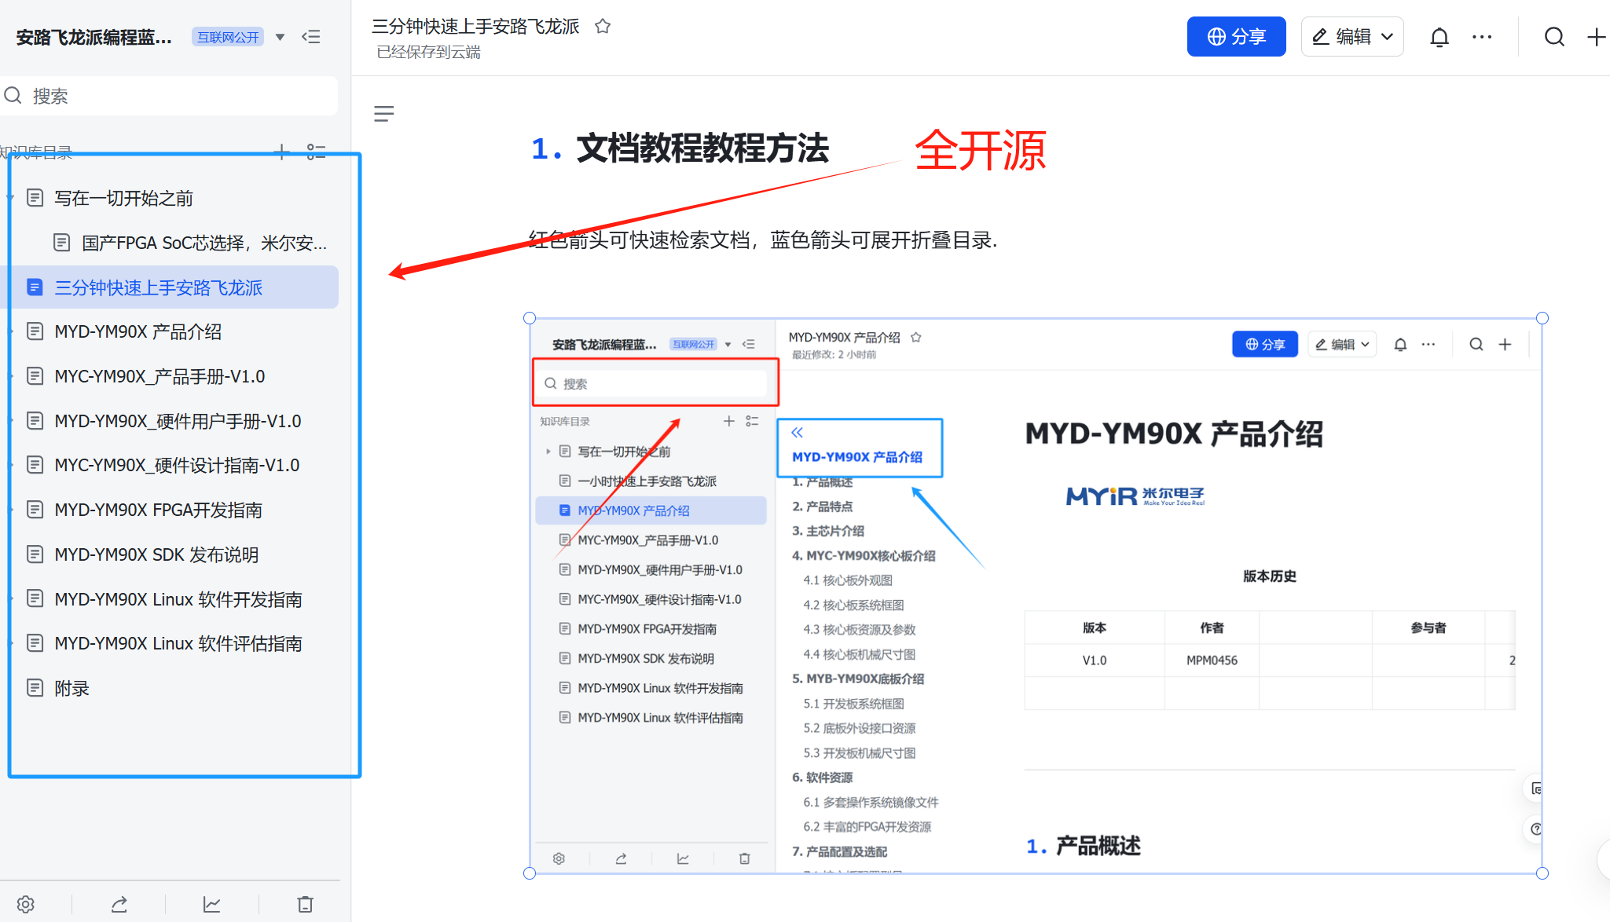This screenshot has height=922, width=1610.
Task: Open knowledge base settings gear
Action: 27,904
